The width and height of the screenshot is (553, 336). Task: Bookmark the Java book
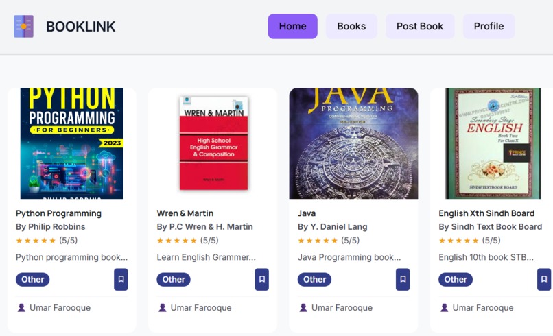[x=403, y=280]
